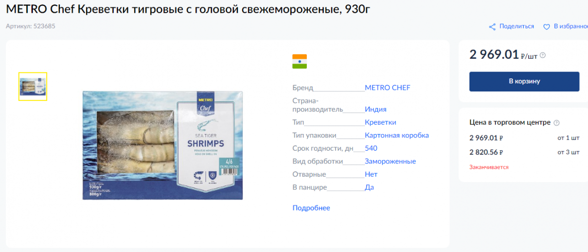Viewport: 588px width, 252px height.
Task: Click the heart icon for favorites
Action: pos(547,27)
